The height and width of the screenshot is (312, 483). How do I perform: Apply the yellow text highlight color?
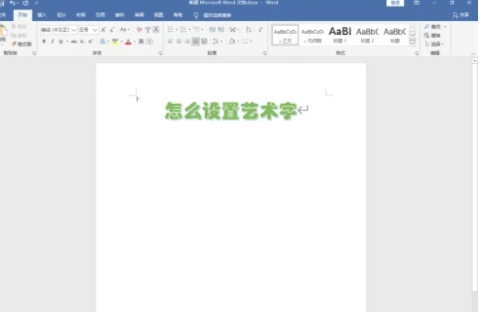[x=115, y=41]
